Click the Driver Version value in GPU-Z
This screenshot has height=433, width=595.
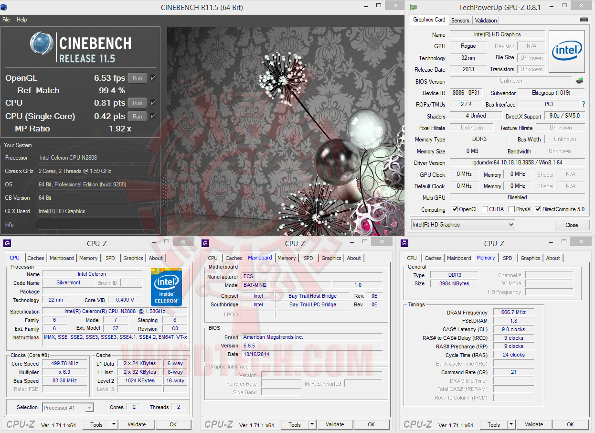coord(517,162)
